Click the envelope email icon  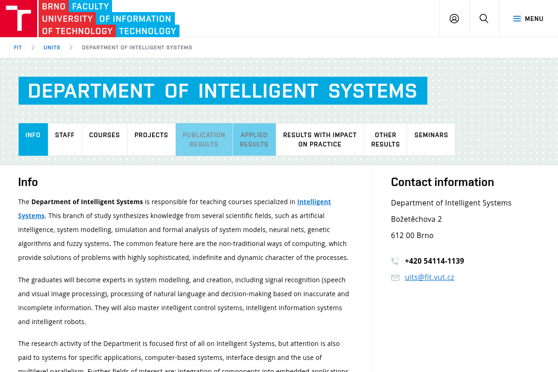pyautogui.click(x=395, y=278)
